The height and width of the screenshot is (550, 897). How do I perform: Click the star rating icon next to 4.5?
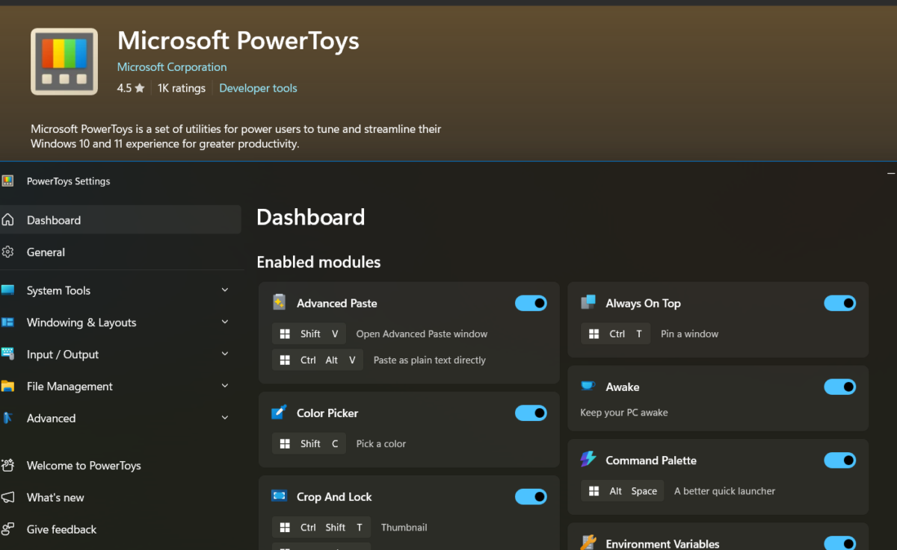[x=140, y=88]
